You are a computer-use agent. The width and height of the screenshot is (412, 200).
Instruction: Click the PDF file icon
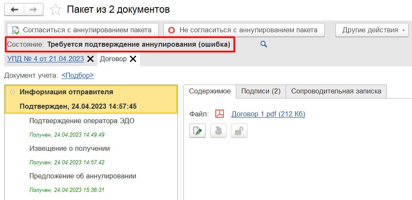(x=220, y=114)
